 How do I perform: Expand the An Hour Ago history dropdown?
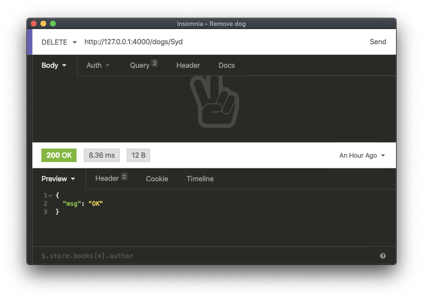(x=362, y=155)
